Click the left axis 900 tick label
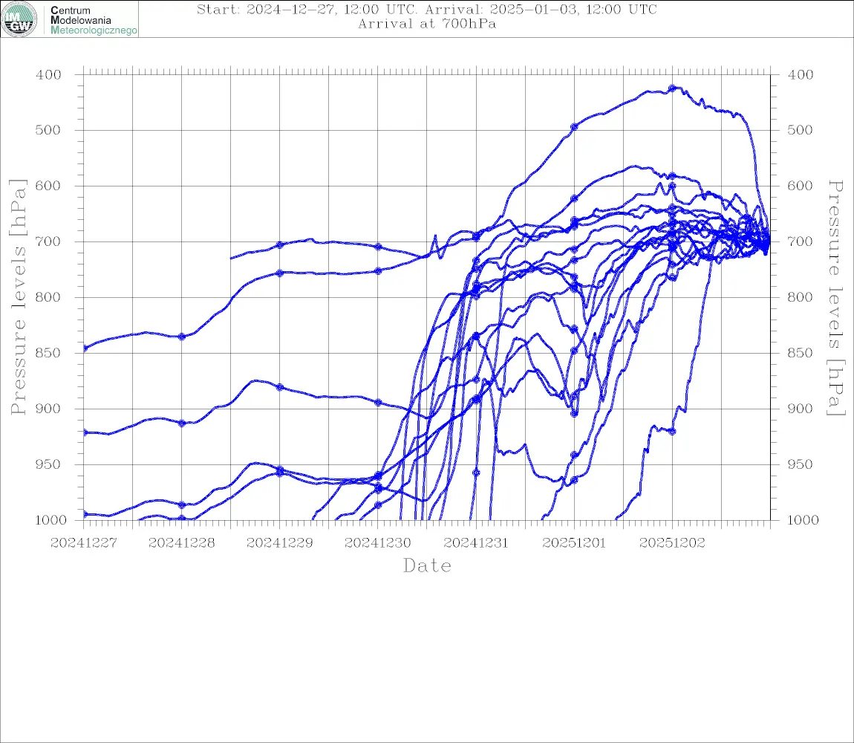This screenshot has width=854, height=743. [x=48, y=409]
